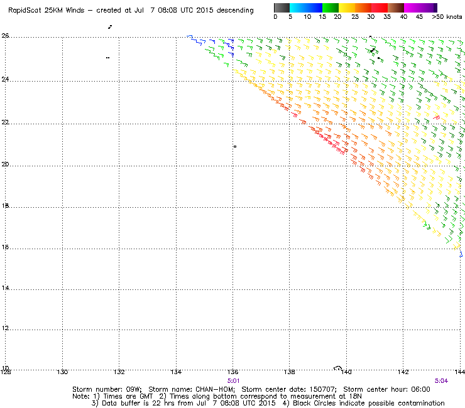Click the blue wind barb below the 16N line
This screenshot has width=465, height=408.
[x=461, y=254]
